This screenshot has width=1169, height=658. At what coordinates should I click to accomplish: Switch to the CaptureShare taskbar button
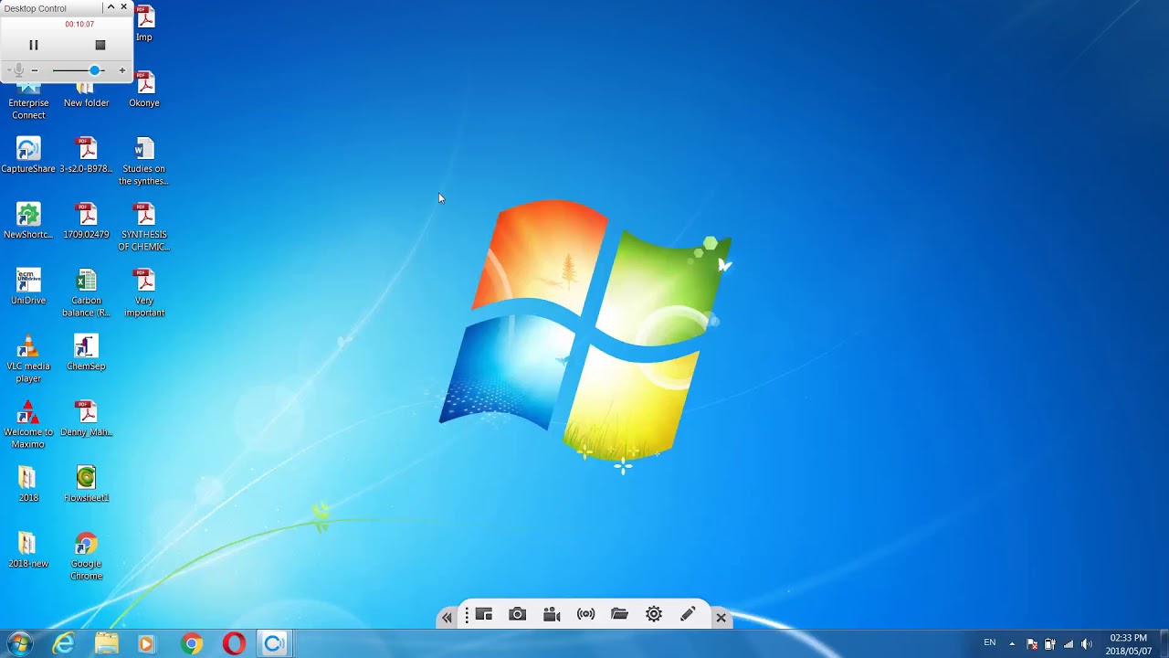[274, 644]
